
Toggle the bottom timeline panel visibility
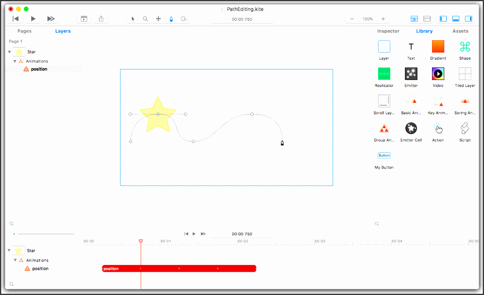pos(456,18)
